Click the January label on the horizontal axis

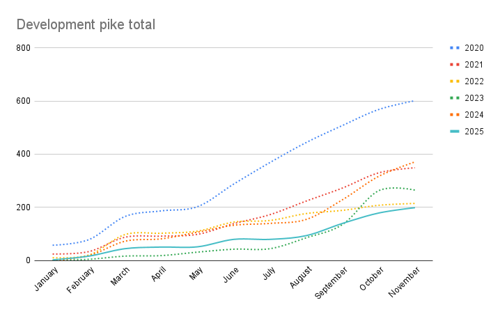pyautogui.click(x=45, y=278)
